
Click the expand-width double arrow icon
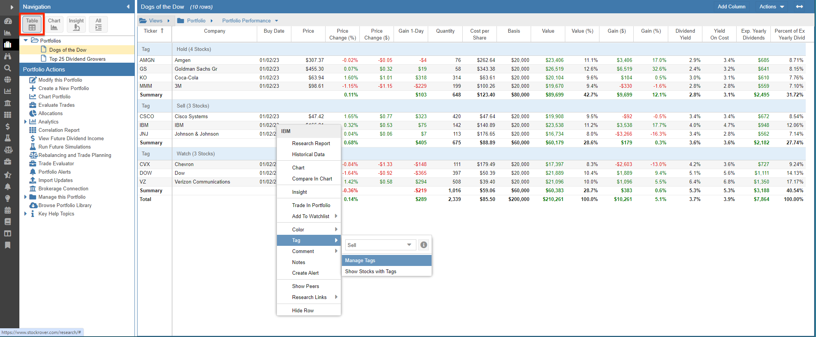click(800, 6)
